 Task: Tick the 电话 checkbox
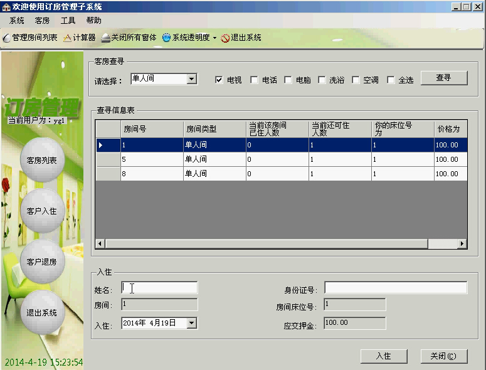point(254,80)
